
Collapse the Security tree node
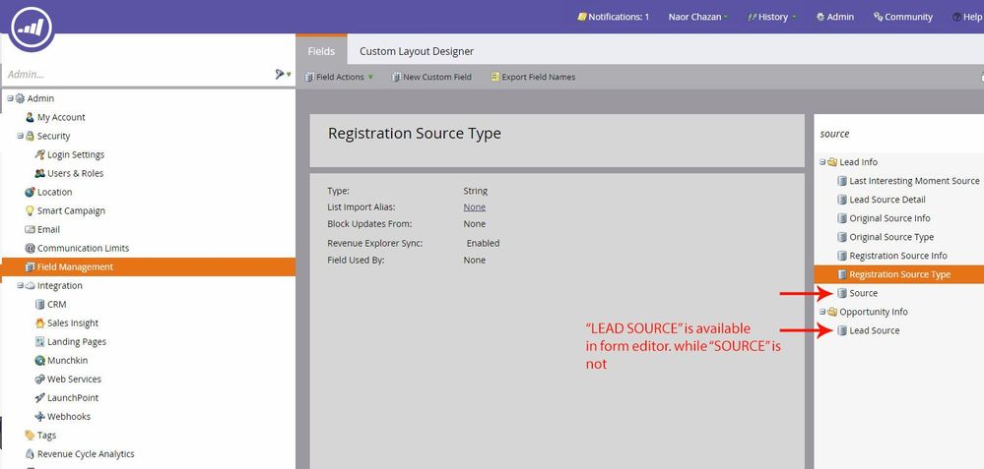pos(20,137)
